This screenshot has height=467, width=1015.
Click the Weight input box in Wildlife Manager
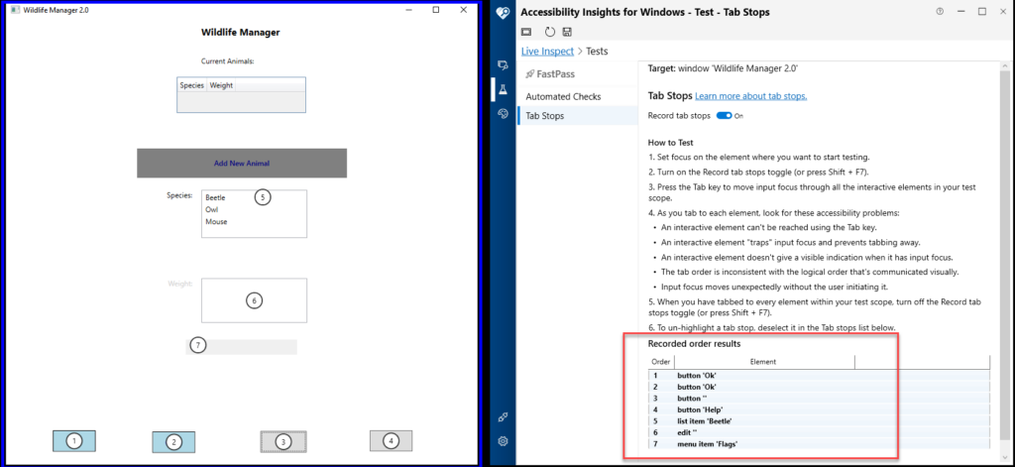point(255,300)
